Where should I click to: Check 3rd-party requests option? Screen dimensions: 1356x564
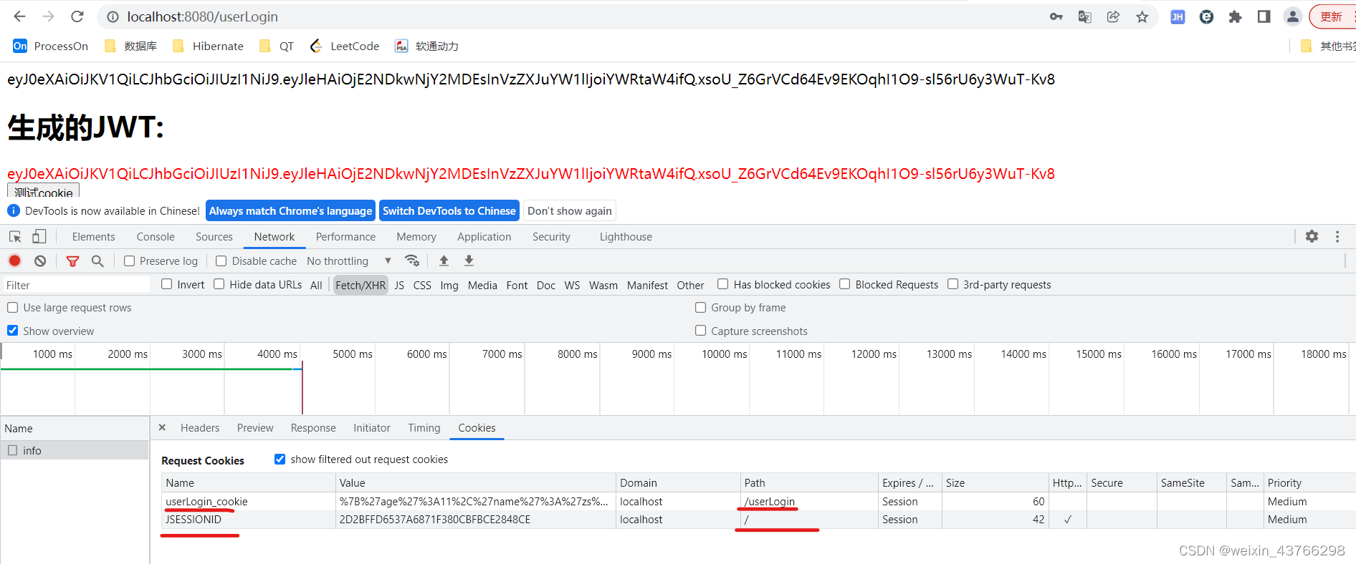[x=953, y=284]
